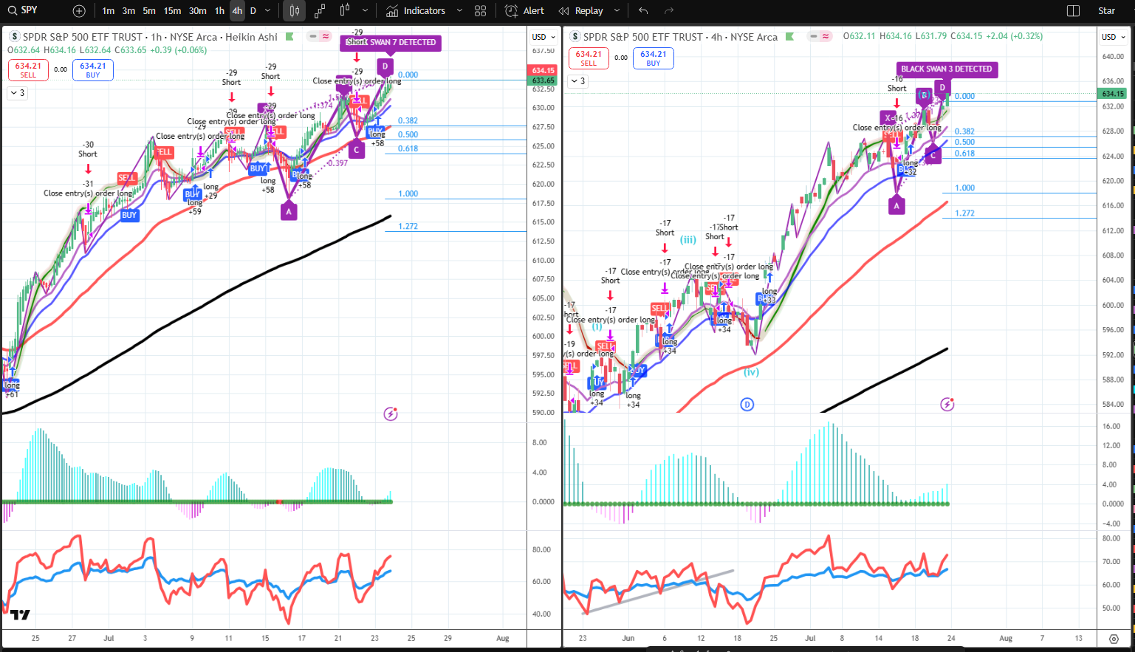Click the S symbol logo on 1h chart
Image resolution: width=1135 pixels, height=652 pixels.
[14, 36]
